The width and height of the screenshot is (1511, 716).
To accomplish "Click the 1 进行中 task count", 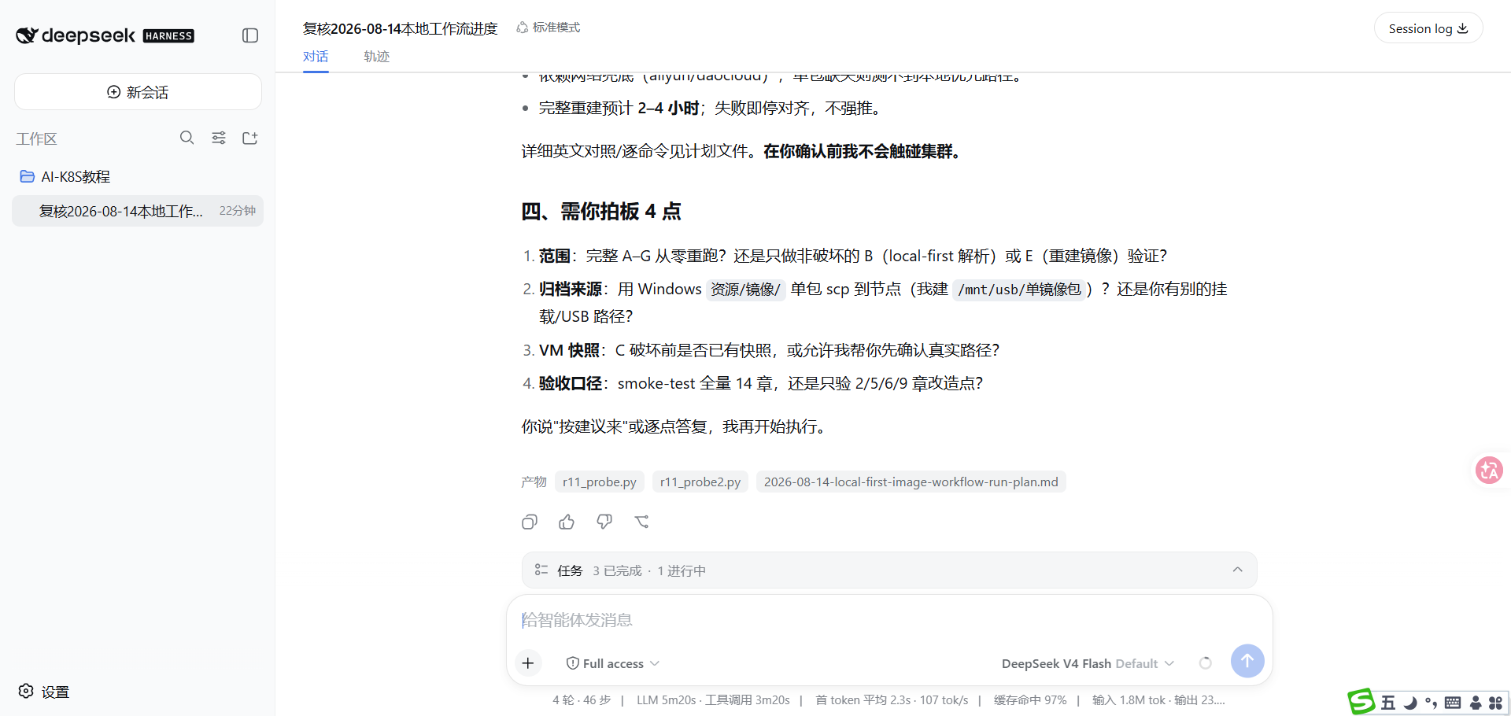I will coord(682,570).
